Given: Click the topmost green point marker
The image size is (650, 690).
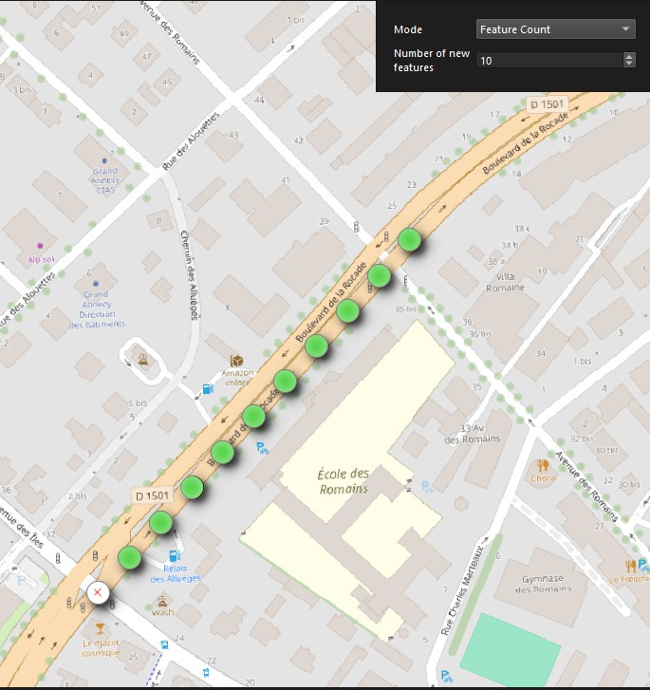Looking at the screenshot, I should pyautogui.click(x=409, y=240).
